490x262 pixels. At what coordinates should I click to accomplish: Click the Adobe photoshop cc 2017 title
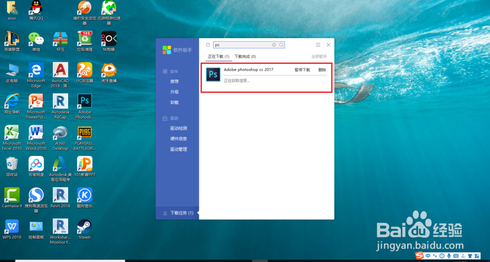(248, 69)
